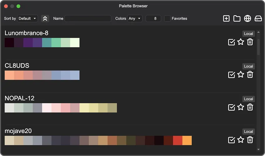The width and height of the screenshot is (265, 156).
Task: Click the CL8UDS palette title
Action: pos(17,66)
